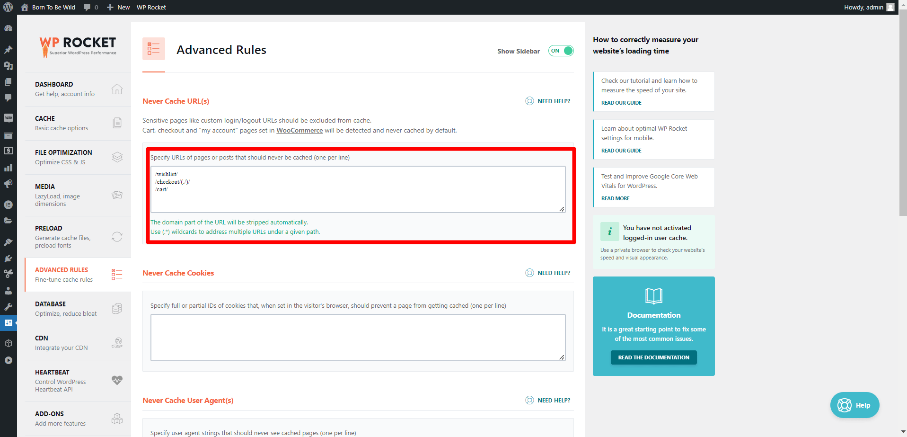The height and width of the screenshot is (437, 907).
Task: Click the Database stack icon
Action: tap(117, 309)
